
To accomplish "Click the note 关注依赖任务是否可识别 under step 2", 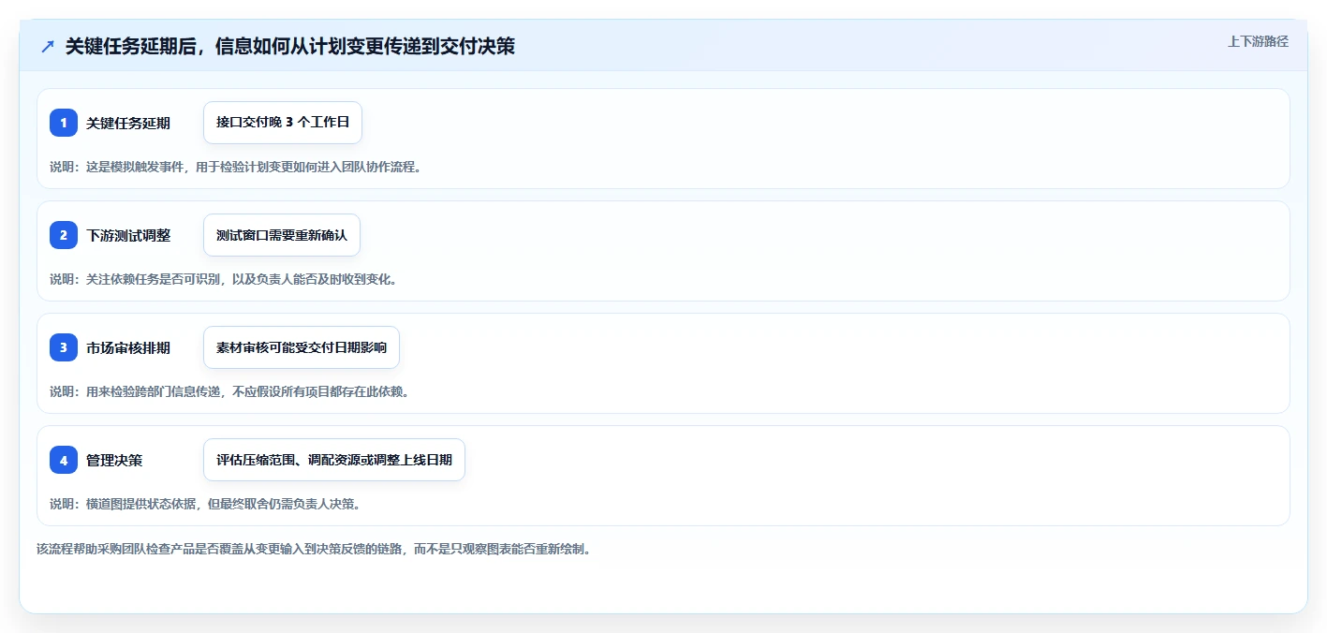I will 223,280.
